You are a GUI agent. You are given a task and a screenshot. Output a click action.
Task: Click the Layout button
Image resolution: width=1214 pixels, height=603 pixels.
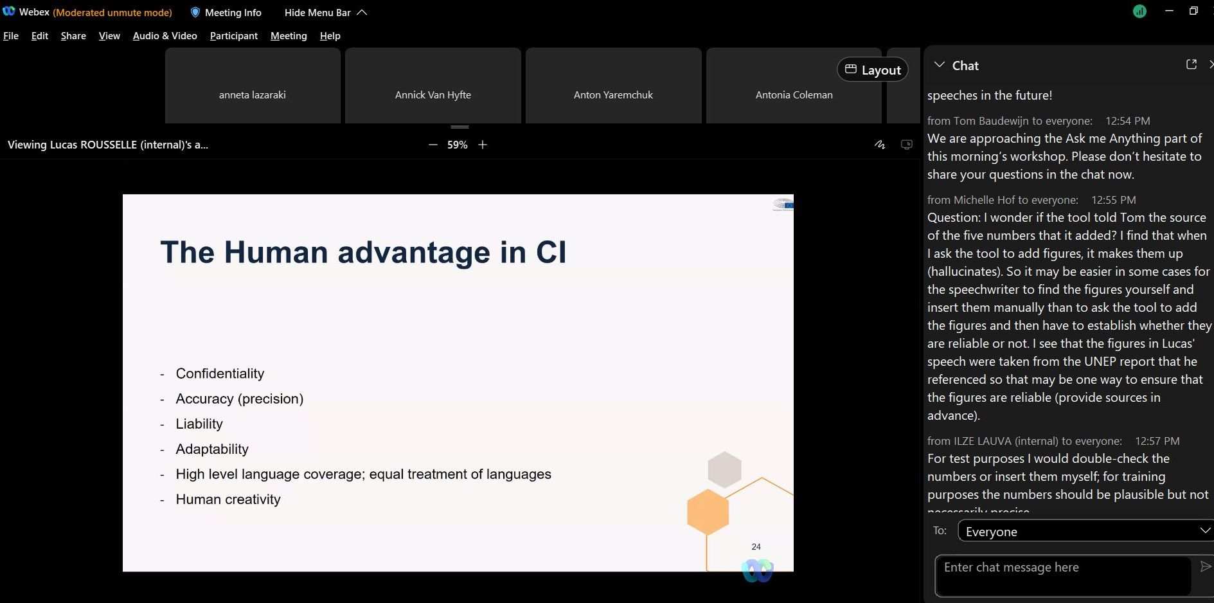[872, 70]
